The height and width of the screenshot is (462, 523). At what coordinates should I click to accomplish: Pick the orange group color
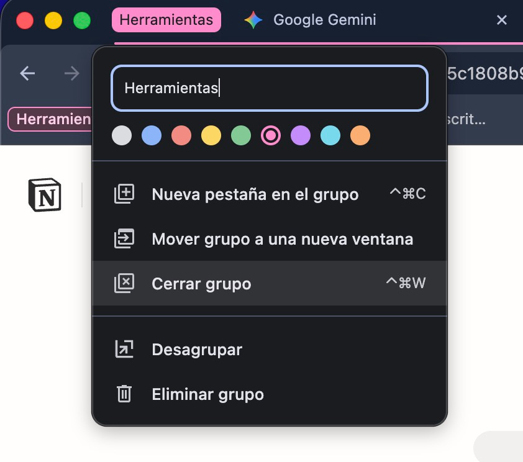[x=360, y=135]
